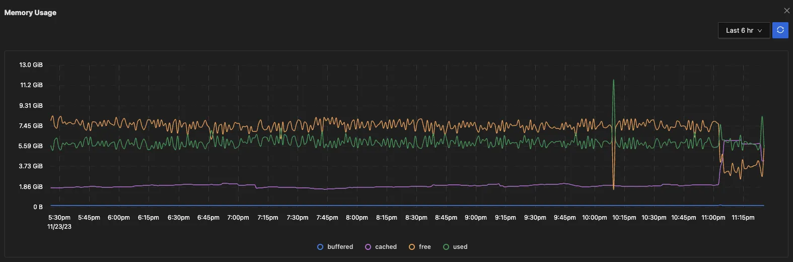Click the 5:30pm time label
This screenshot has width=793, height=262.
pos(59,218)
